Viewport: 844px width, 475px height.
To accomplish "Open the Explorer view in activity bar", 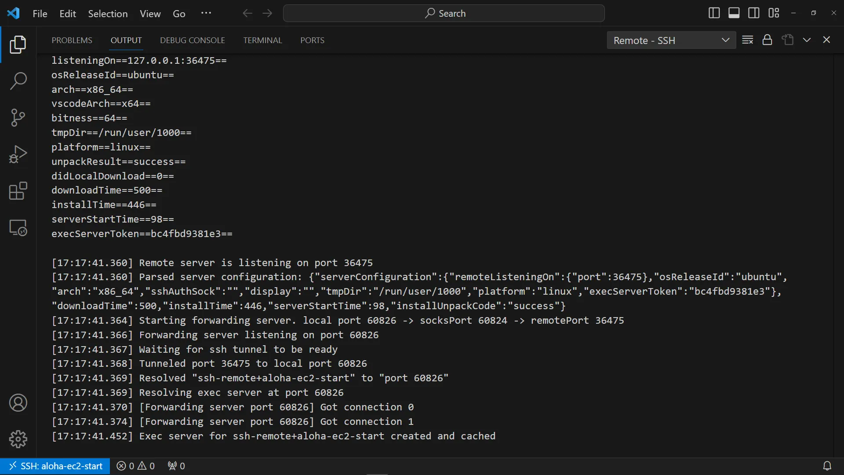I will click(18, 45).
